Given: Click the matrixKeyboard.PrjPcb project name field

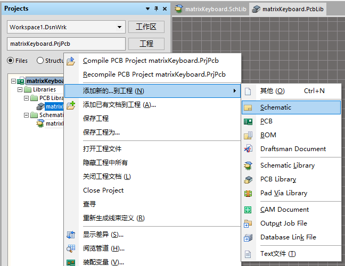Looking at the screenshot, I should 66,44.
